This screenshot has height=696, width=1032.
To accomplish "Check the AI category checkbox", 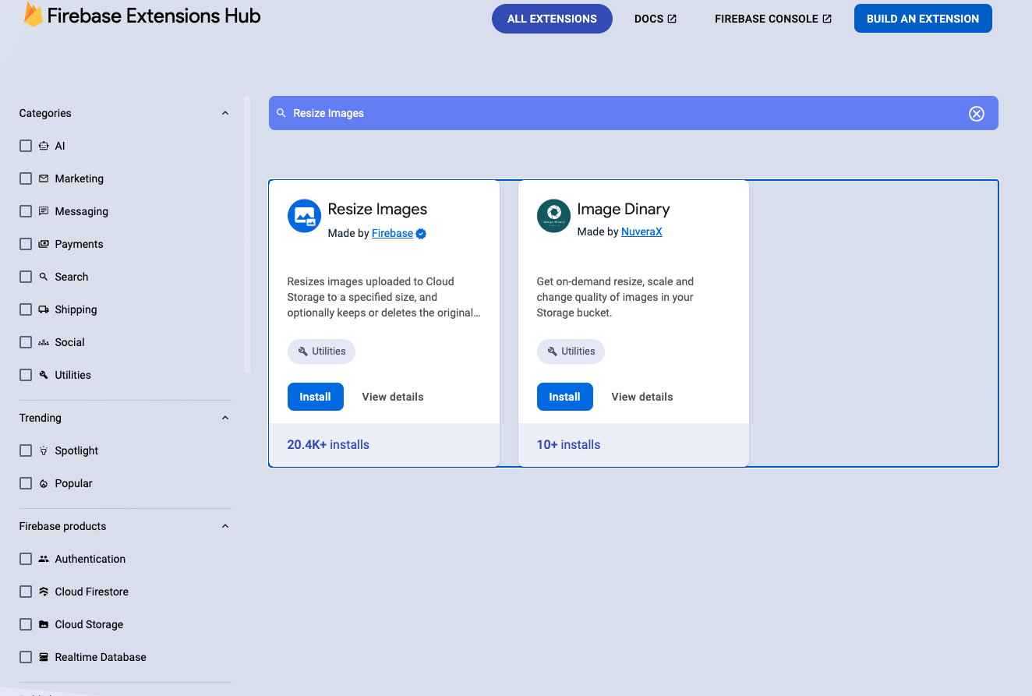I will click(x=26, y=146).
